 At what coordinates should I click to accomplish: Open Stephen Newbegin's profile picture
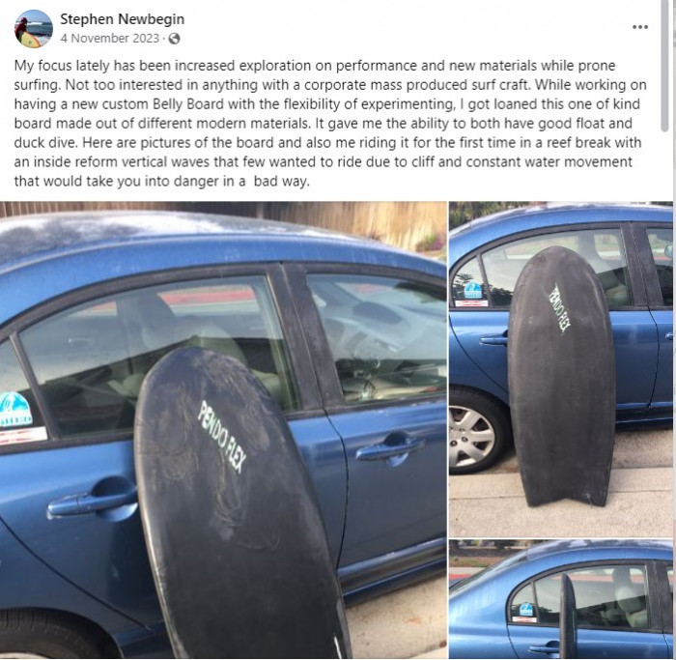34,28
